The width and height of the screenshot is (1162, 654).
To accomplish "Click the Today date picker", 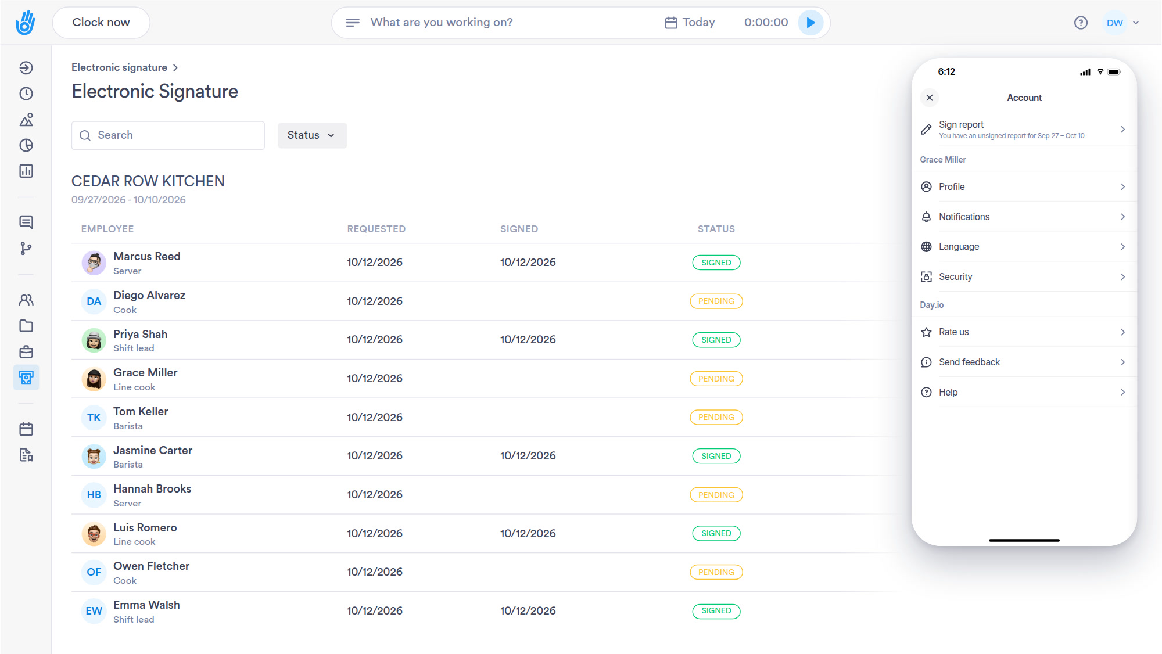I will [690, 23].
